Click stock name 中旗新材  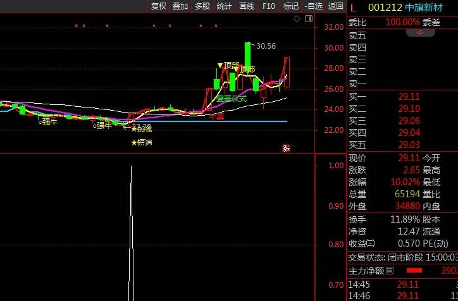pyautogui.click(x=424, y=8)
